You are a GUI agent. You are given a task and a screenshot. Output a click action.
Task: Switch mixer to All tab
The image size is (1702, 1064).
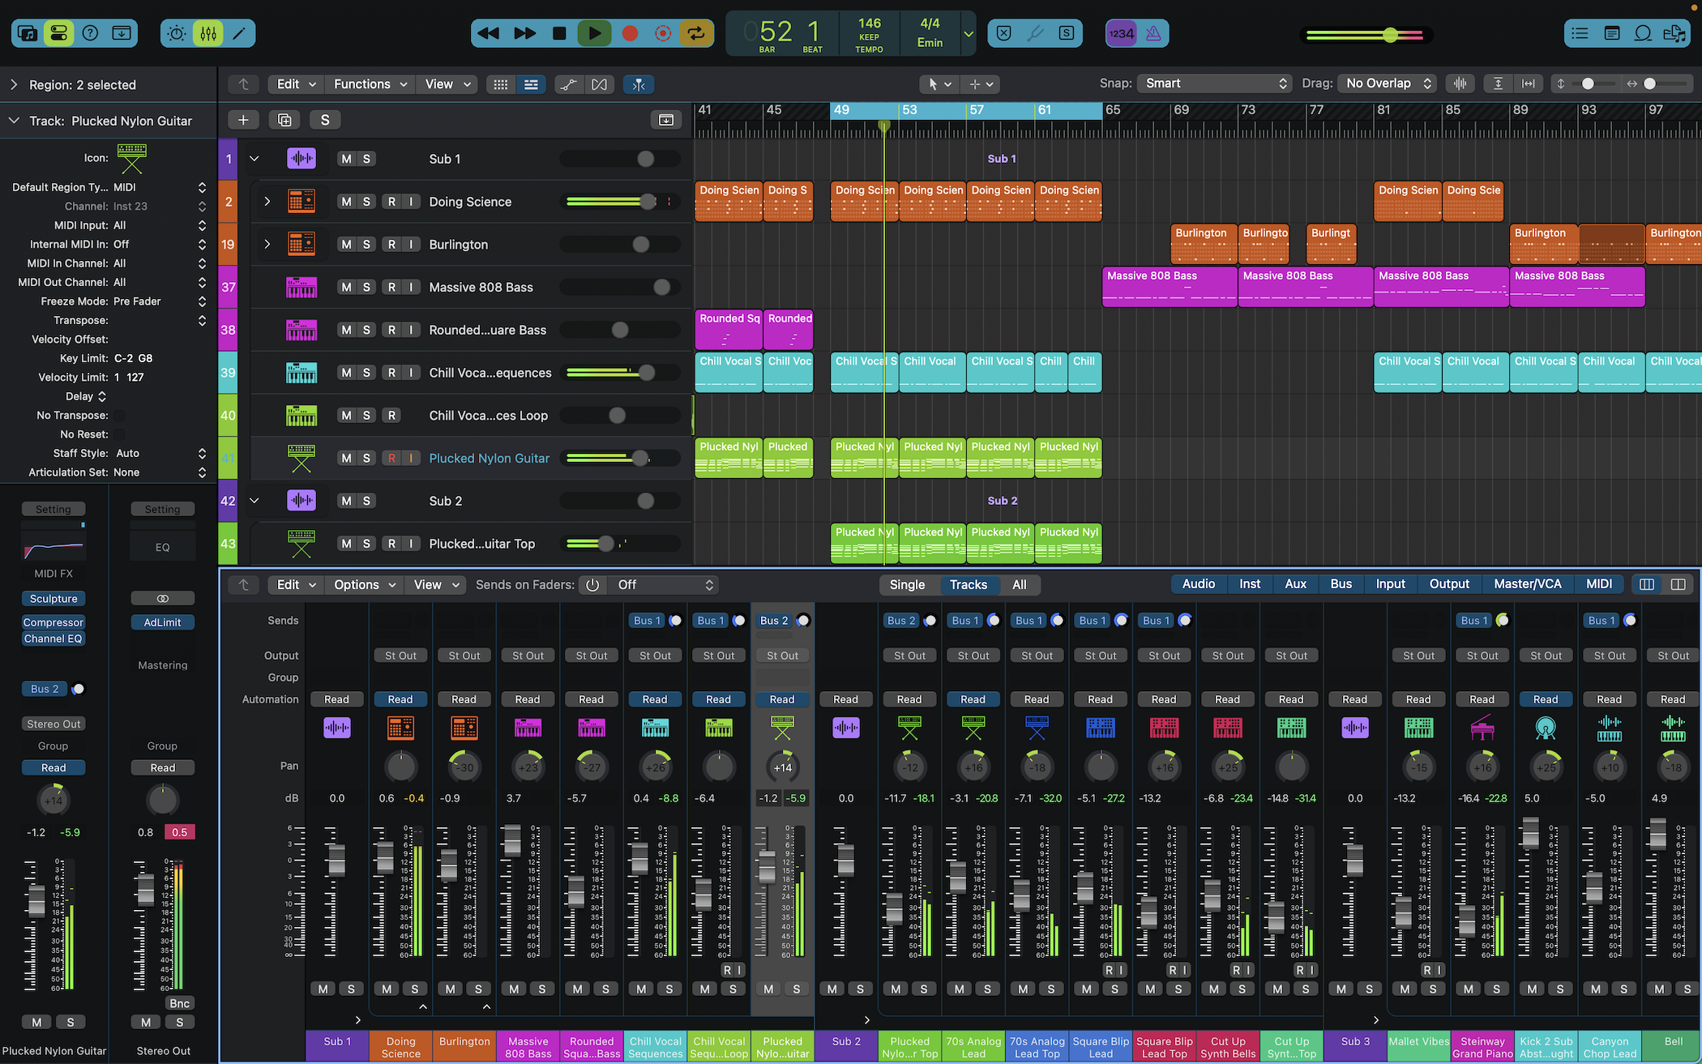(1019, 584)
